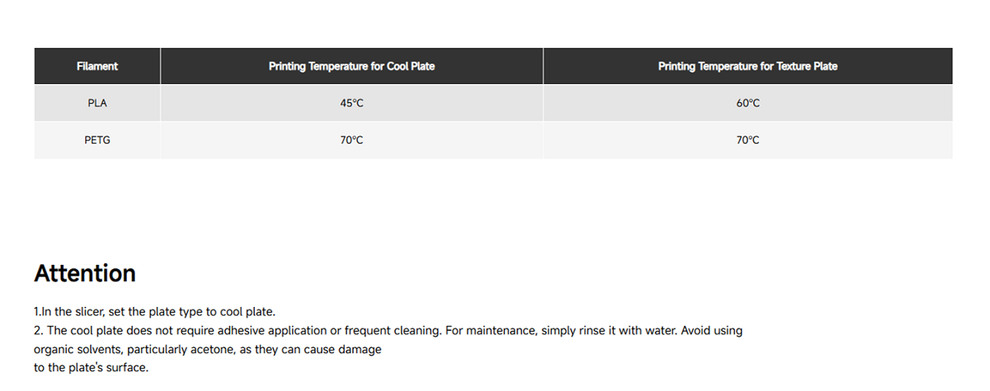Select the PETG filament cell

click(x=97, y=140)
